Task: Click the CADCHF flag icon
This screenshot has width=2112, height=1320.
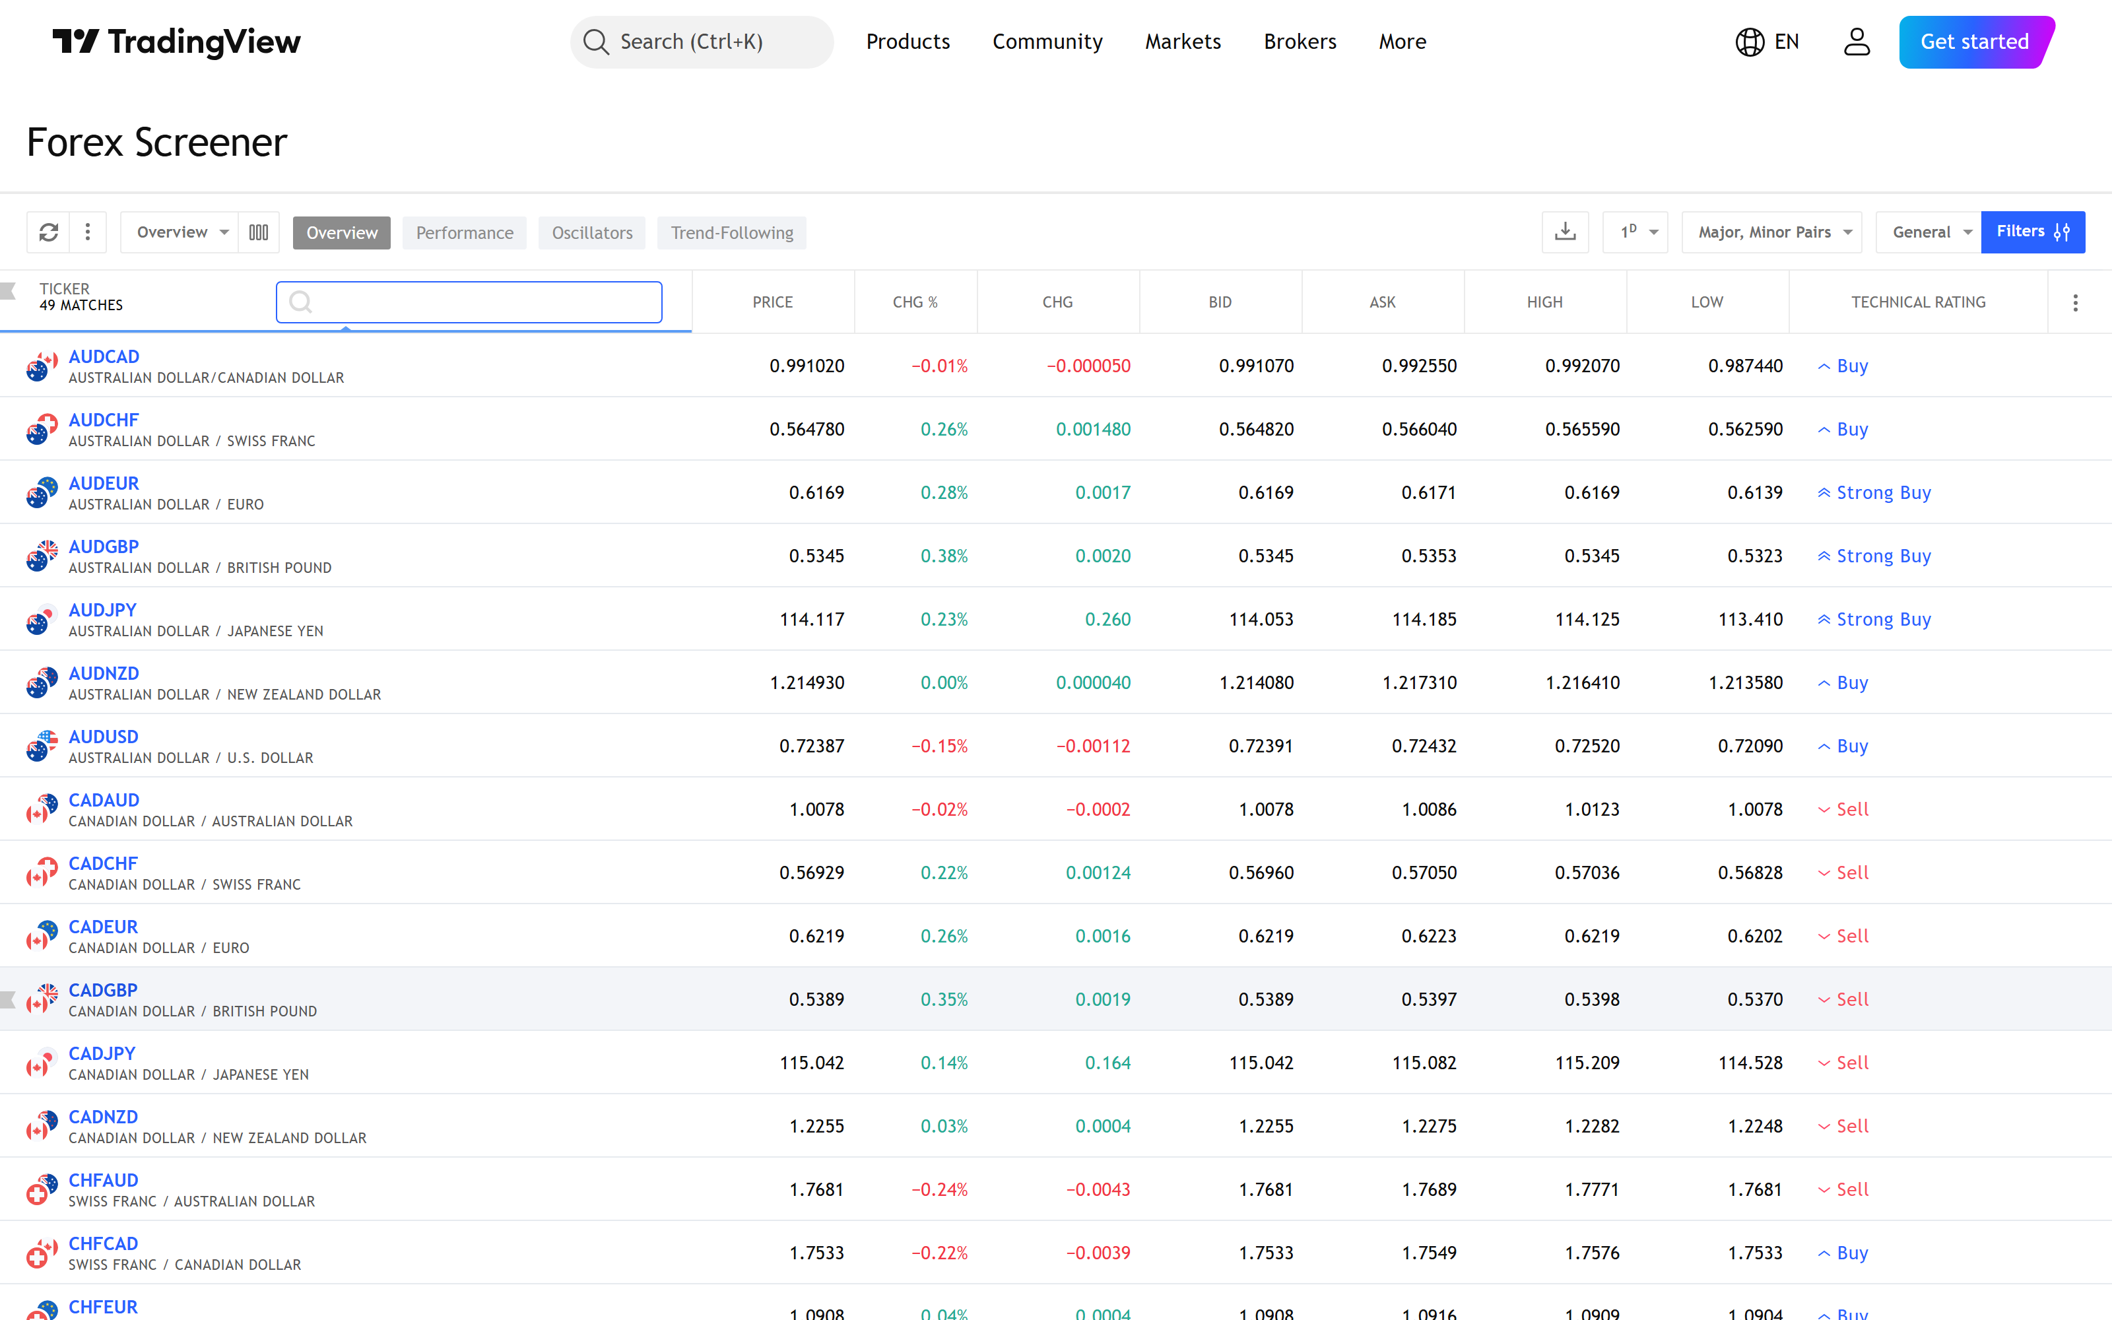Action: pos(41,873)
